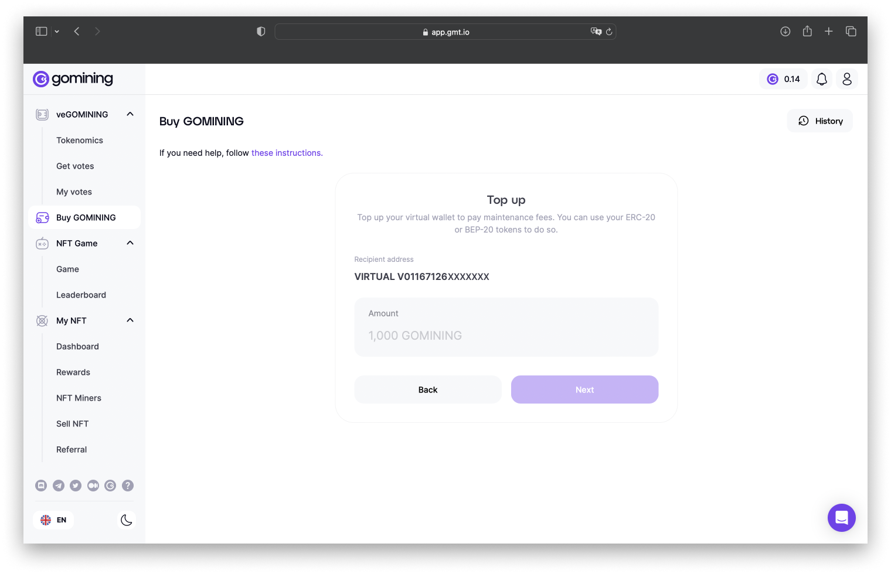Collapse the NFT Game sidebar section
The height and width of the screenshot is (574, 891).
[130, 243]
